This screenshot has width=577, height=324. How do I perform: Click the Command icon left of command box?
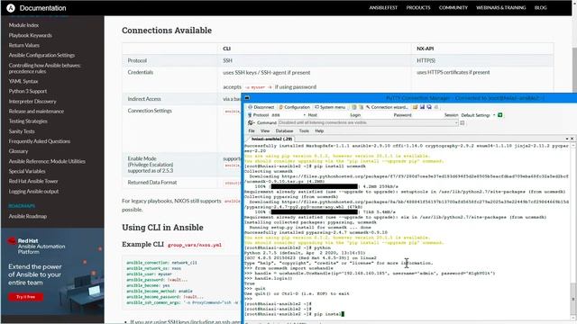click(251, 122)
